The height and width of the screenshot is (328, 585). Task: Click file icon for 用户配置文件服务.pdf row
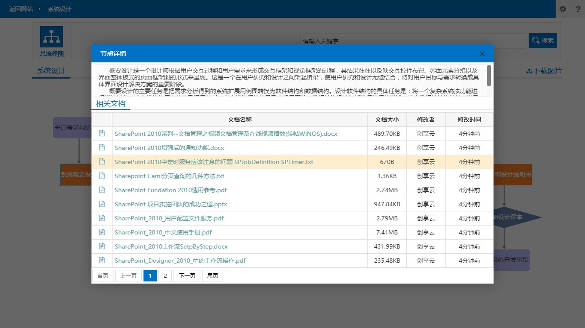(102, 218)
